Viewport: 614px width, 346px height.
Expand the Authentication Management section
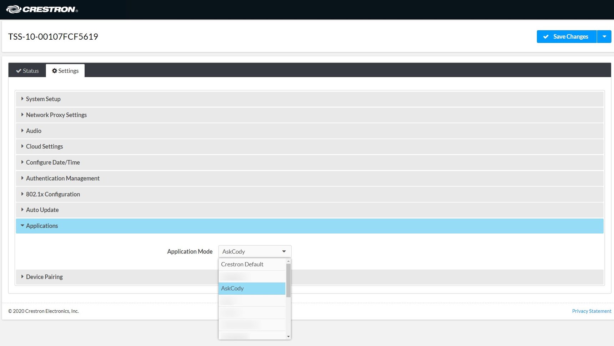tap(62, 178)
